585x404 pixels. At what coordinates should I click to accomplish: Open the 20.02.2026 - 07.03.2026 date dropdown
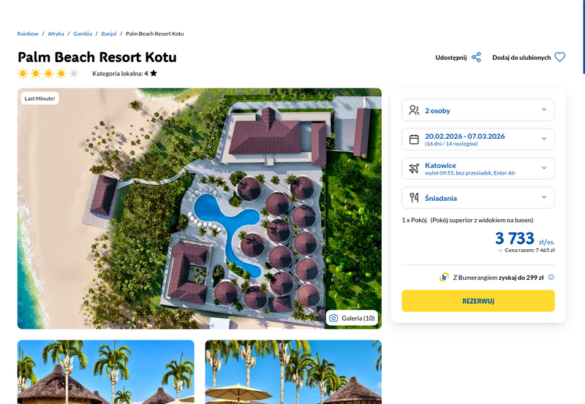coord(478,139)
